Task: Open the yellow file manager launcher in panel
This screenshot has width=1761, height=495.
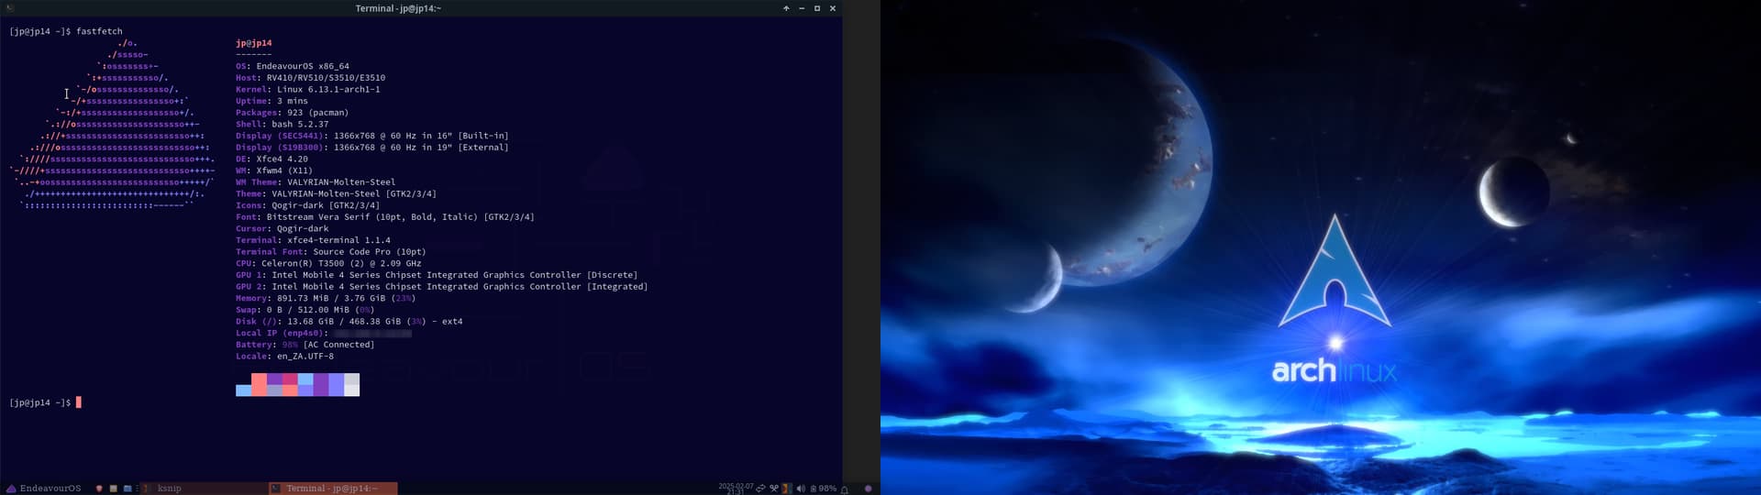Action: click(113, 489)
